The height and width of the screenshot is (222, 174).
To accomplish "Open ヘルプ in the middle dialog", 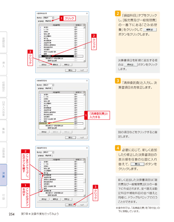I will click(x=82, y=138).
